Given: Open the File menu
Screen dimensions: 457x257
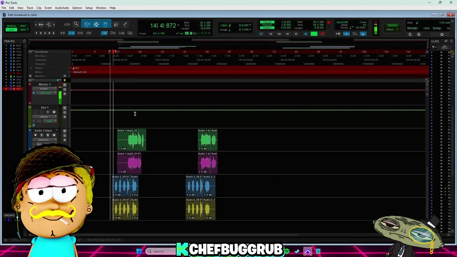Looking at the screenshot, I should [4, 8].
